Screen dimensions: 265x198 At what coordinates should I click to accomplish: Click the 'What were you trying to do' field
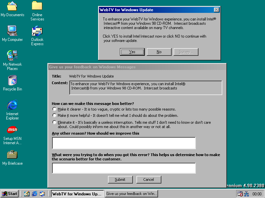pyautogui.click(x=124, y=168)
